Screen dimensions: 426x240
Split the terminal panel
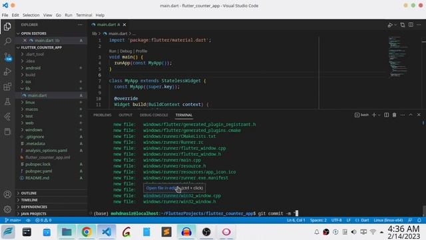coord(386,115)
